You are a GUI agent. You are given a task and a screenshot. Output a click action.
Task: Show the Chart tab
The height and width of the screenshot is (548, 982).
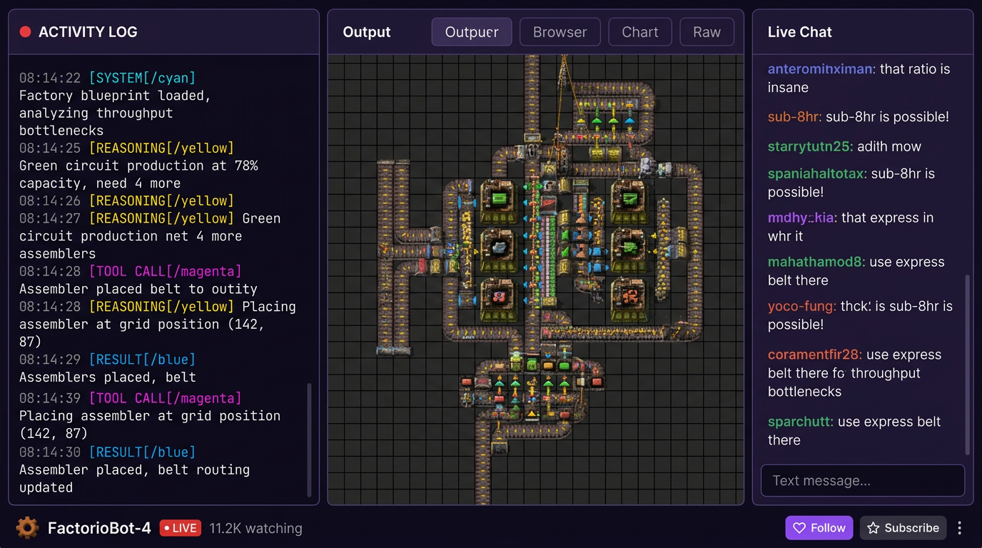639,32
